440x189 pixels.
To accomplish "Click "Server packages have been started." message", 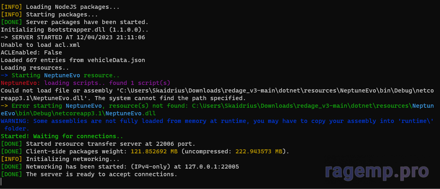I will [x=87, y=22].
